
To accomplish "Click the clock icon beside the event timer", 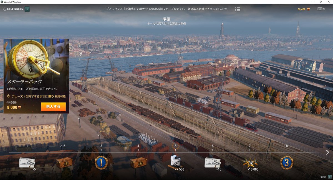I will [x=5, y=9].
